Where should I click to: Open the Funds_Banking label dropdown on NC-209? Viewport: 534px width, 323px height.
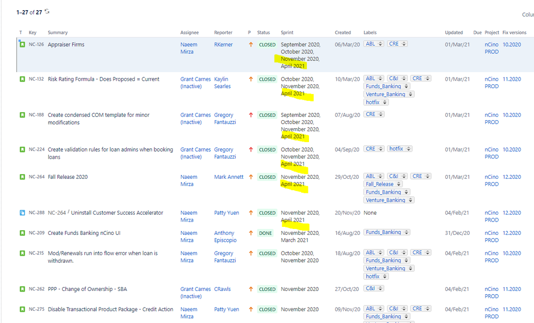click(x=406, y=232)
